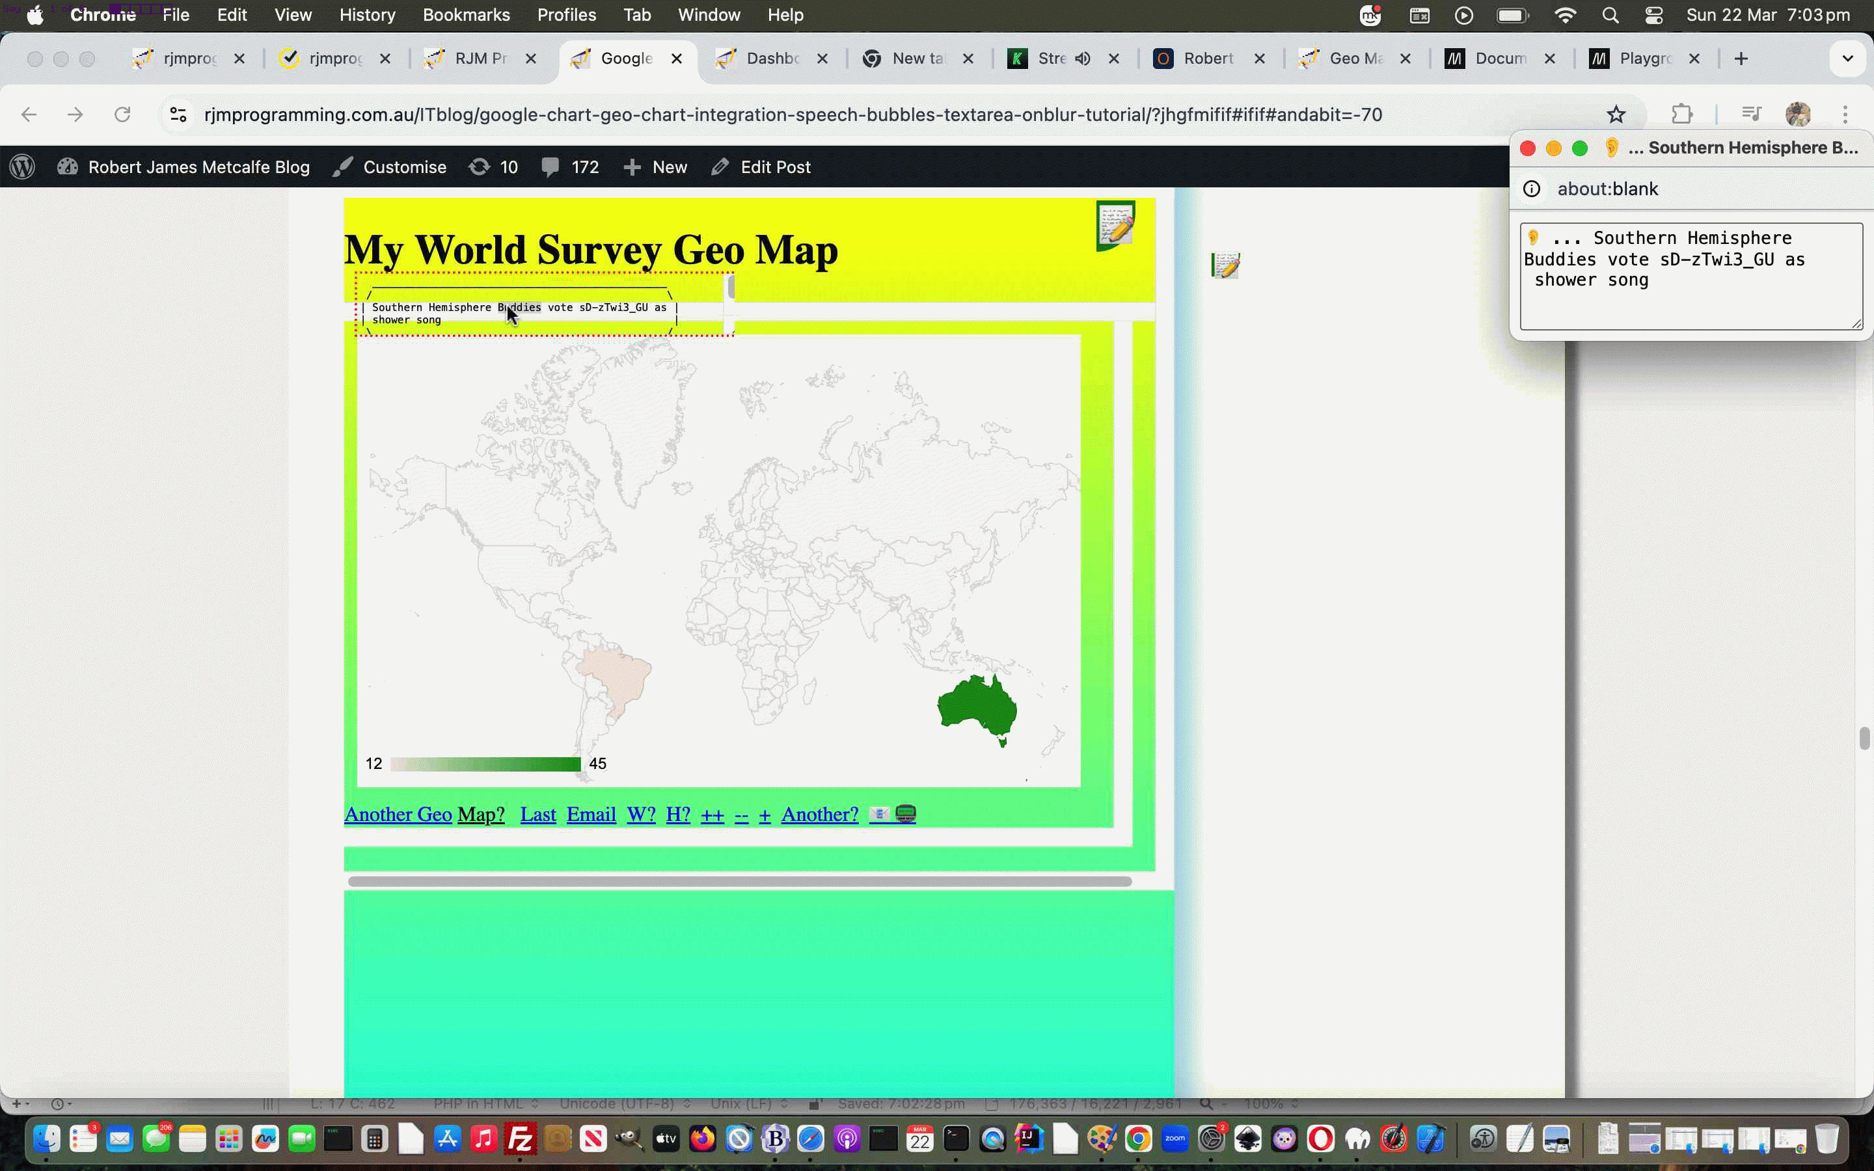This screenshot has width=1874, height=1171.
Task: Click the 12 to 45 gradient legend
Action: click(484, 764)
